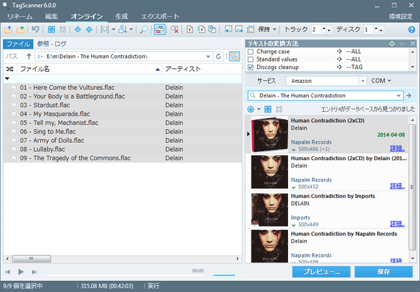420x292 pixels.
Task: Click the open folder icon in toolbar
Action: (8, 30)
